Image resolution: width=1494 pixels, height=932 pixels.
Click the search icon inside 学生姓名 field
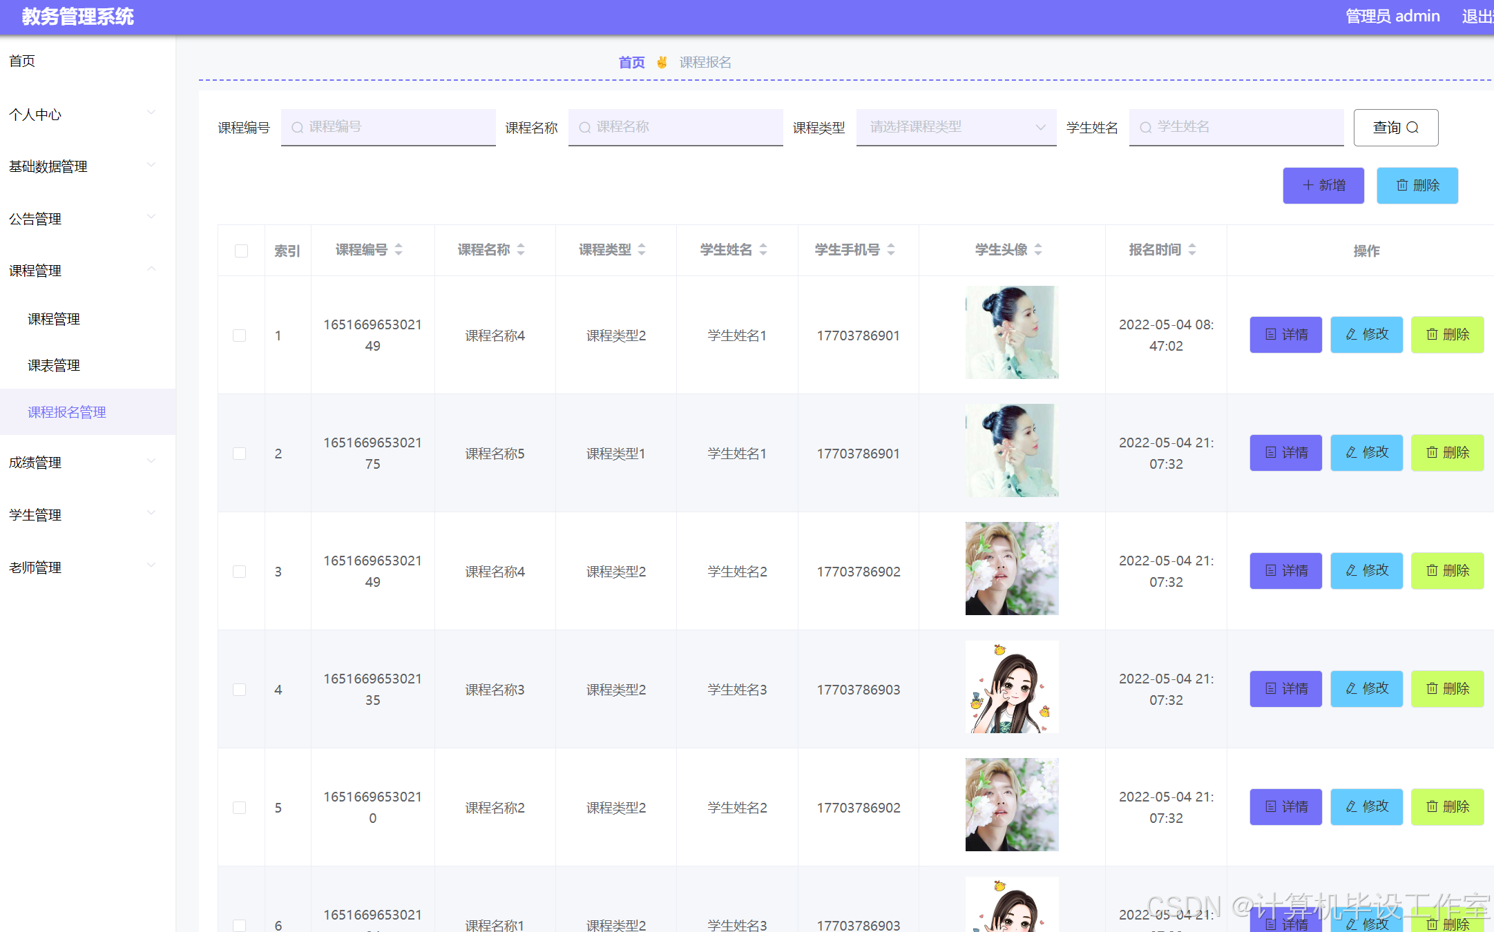pyautogui.click(x=1146, y=127)
